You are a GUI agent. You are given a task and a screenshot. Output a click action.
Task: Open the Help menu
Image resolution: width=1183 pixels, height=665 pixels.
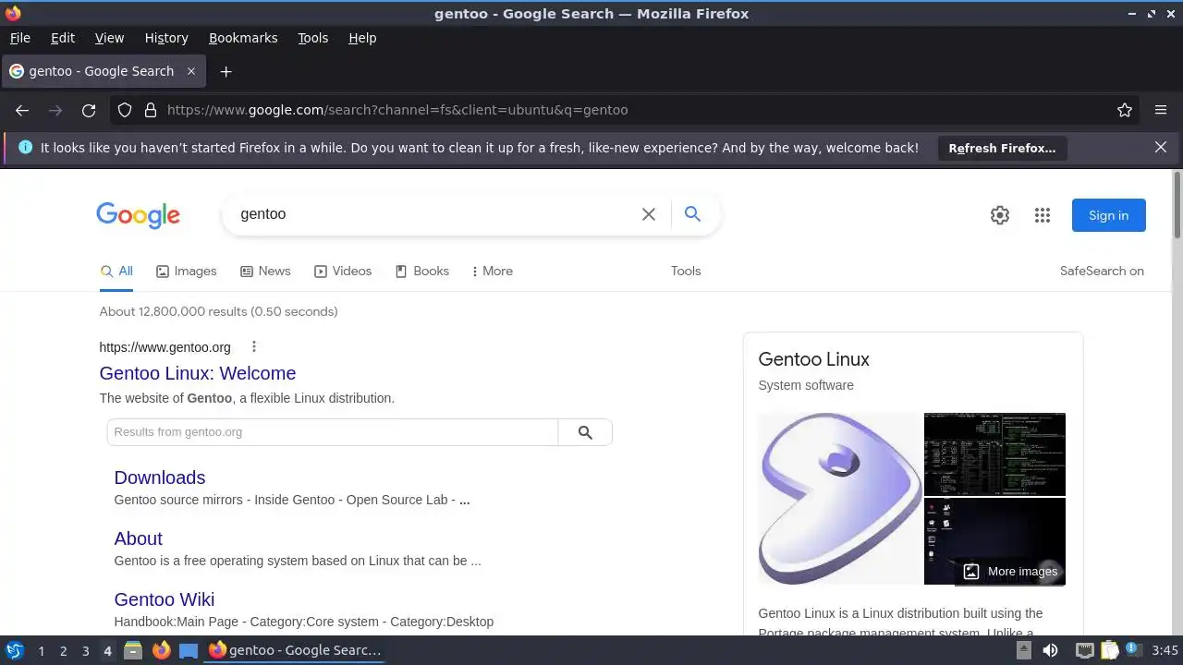click(x=362, y=38)
